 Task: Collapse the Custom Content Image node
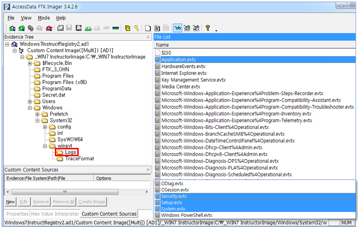tap(15, 51)
